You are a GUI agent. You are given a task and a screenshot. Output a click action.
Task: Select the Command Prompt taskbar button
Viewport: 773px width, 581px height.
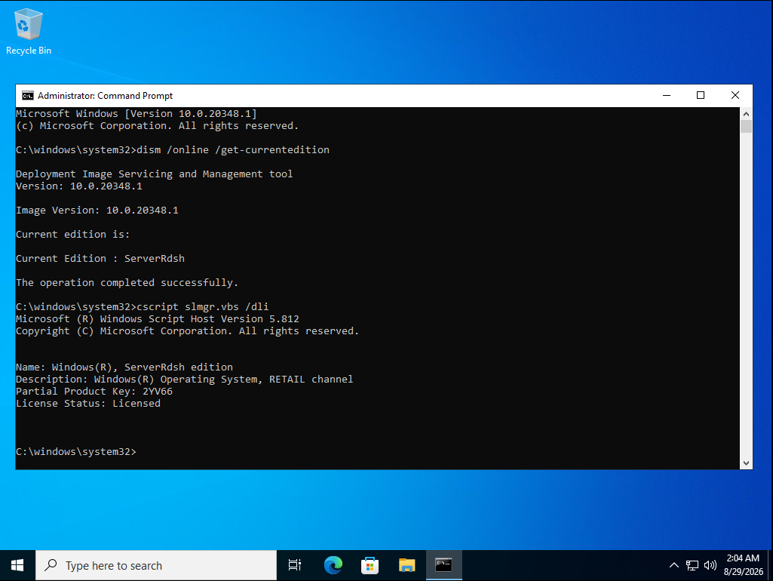pos(443,565)
